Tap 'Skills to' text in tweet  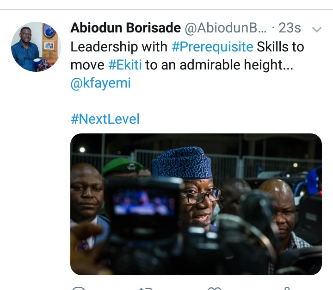click(x=280, y=47)
